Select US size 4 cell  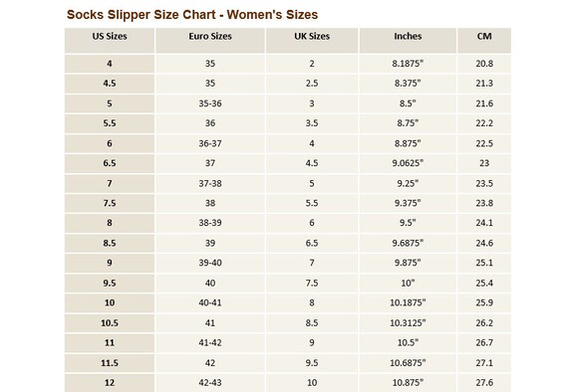click(110, 64)
